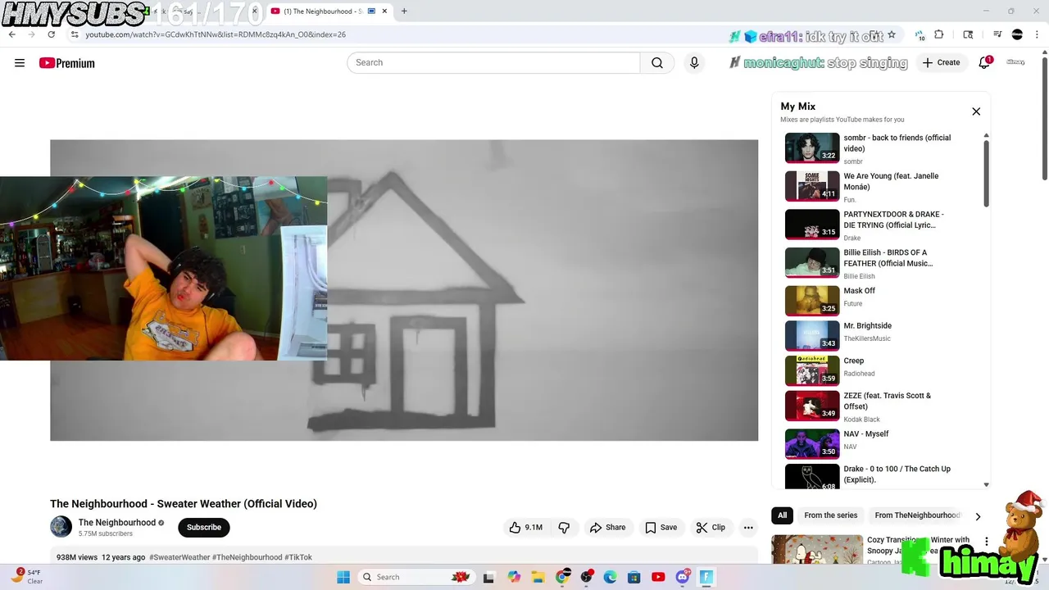Open Chrome three-dot menu
Image resolution: width=1049 pixels, height=590 pixels.
1036,34
